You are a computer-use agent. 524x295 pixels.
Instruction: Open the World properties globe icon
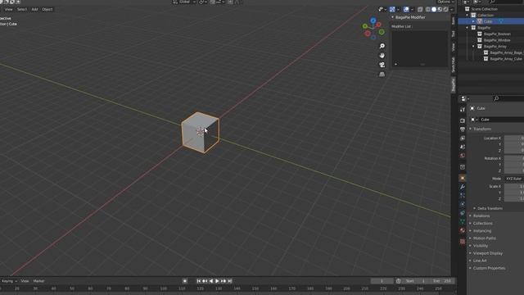[x=463, y=156]
